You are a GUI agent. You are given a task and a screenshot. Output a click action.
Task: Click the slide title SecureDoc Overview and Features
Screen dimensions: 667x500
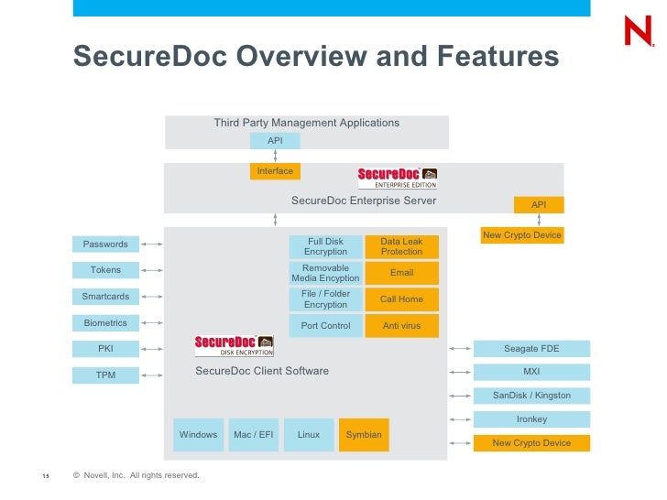[x=316, y=56]
